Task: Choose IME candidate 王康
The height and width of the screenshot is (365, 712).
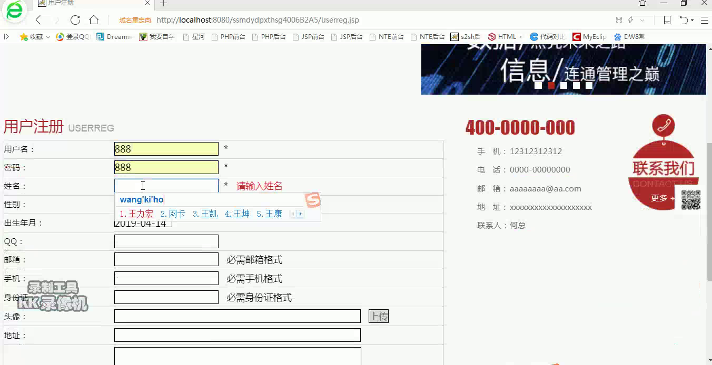Action: tap(269, 214)
